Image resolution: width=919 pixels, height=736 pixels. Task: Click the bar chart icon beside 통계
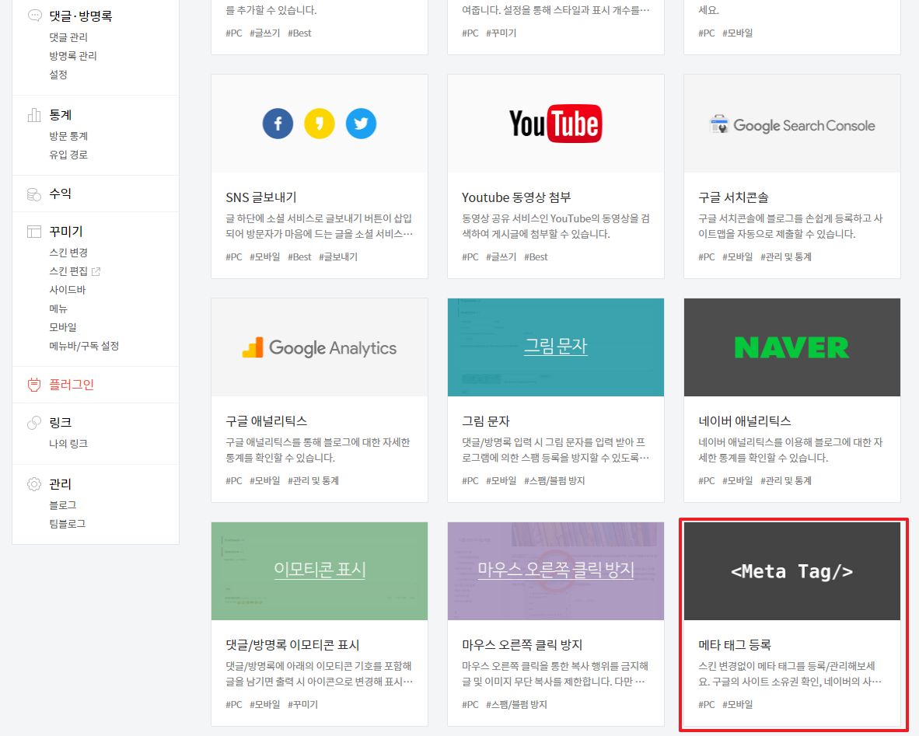[x=34, y=115]
